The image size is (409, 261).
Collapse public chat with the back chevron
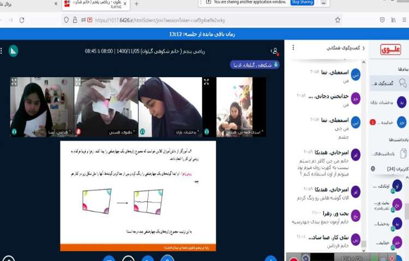click(x=364, y=48)
